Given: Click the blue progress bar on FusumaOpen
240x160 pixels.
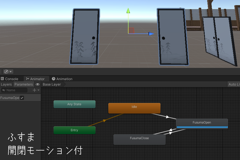Looking at the screenshot, I should tap(202, 127).
